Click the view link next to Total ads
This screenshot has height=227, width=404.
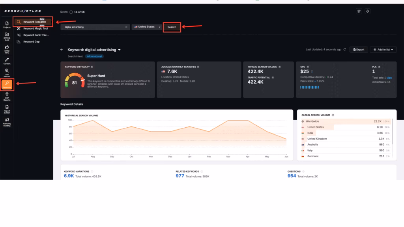[x=389, y=78]
